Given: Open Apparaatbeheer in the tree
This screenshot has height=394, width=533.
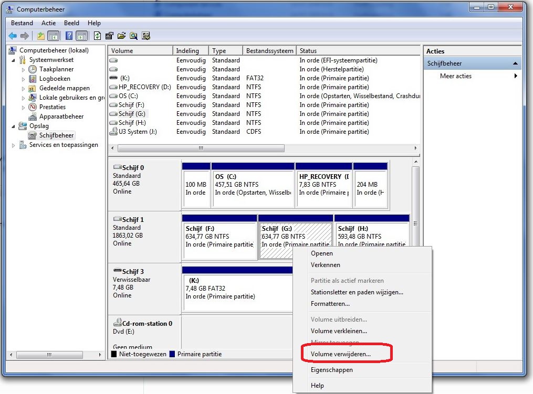Looking at the screenshot, I should [61, 116].
